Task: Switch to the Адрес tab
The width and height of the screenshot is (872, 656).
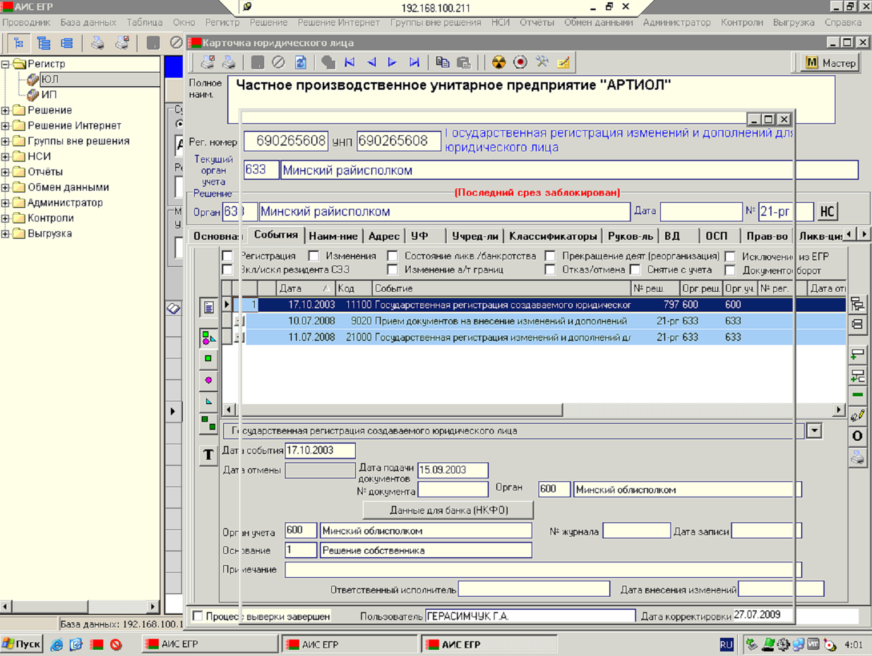Action: 383,236
